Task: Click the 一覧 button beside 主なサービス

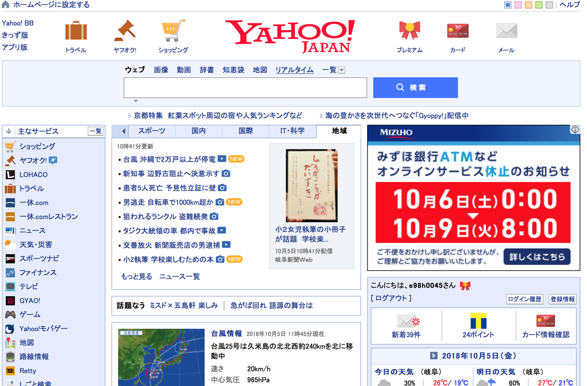Action: point(95,132)
